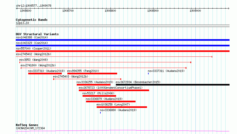Click the Cytogenetic Bands track title
The width and height of the screenshot is (237, 134).
[32, 20]
